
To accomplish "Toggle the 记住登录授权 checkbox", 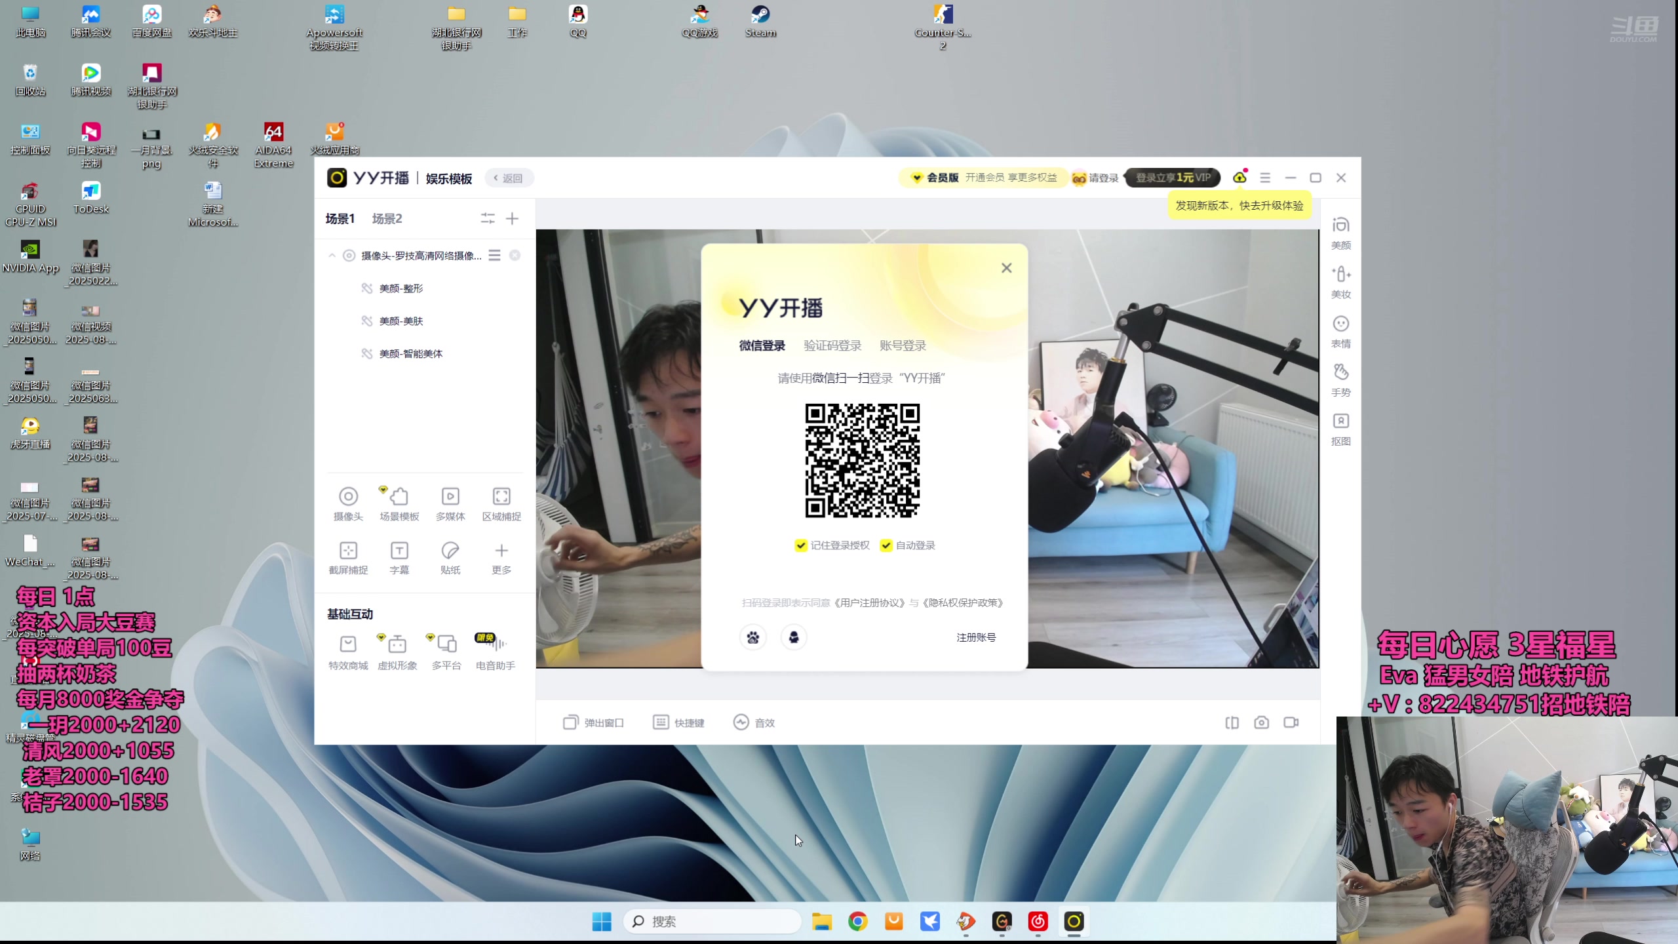I will click(x=800, y=545).
